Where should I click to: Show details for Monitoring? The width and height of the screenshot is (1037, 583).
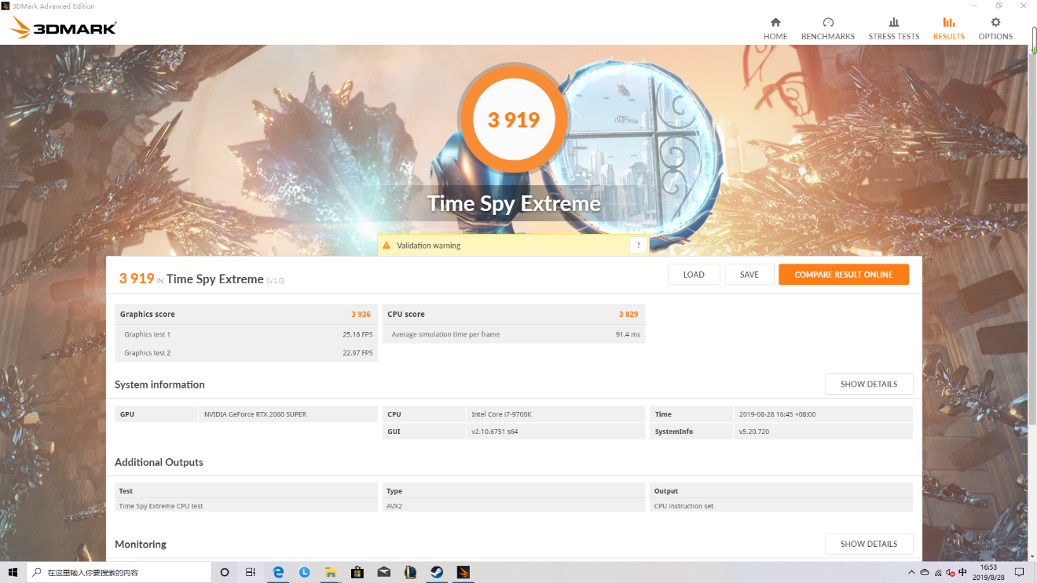click(869, 544)
